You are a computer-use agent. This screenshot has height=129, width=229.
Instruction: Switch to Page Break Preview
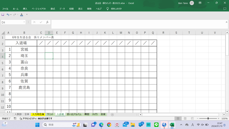[192, 118]
